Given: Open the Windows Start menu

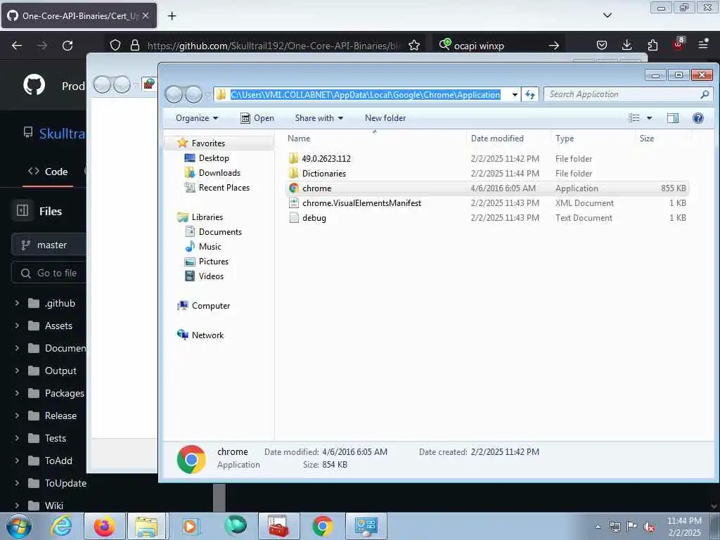Looking at the screenshot, I should pos(19,526).
